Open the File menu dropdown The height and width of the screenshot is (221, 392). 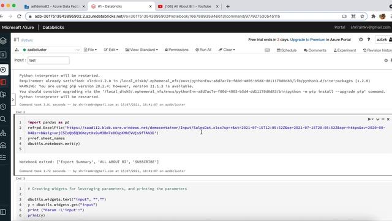(90, 50)
